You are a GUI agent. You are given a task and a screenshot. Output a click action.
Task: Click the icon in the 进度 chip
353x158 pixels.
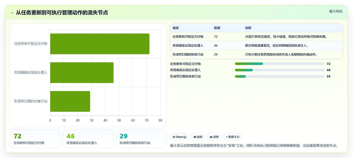(211, 137)
